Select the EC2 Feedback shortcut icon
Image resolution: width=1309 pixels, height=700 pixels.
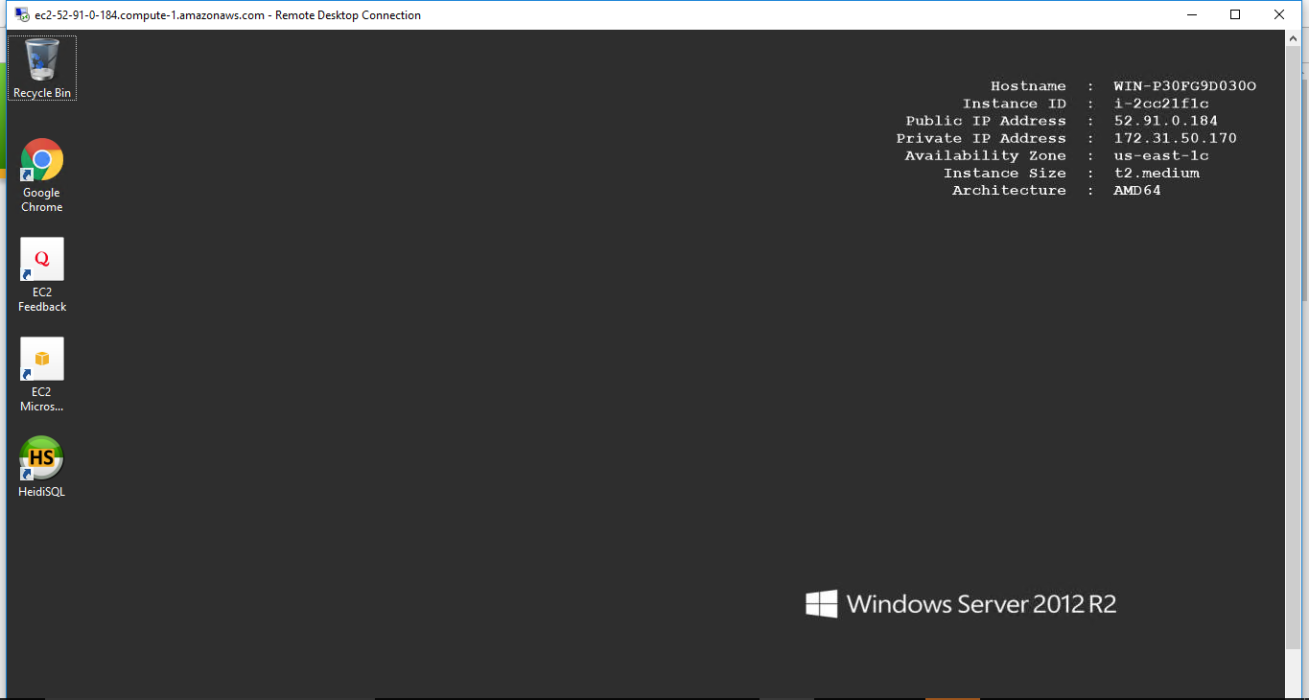pos(42,260)
